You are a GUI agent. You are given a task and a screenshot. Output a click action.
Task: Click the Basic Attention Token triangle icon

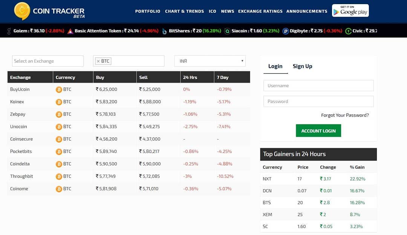point(70,31)
